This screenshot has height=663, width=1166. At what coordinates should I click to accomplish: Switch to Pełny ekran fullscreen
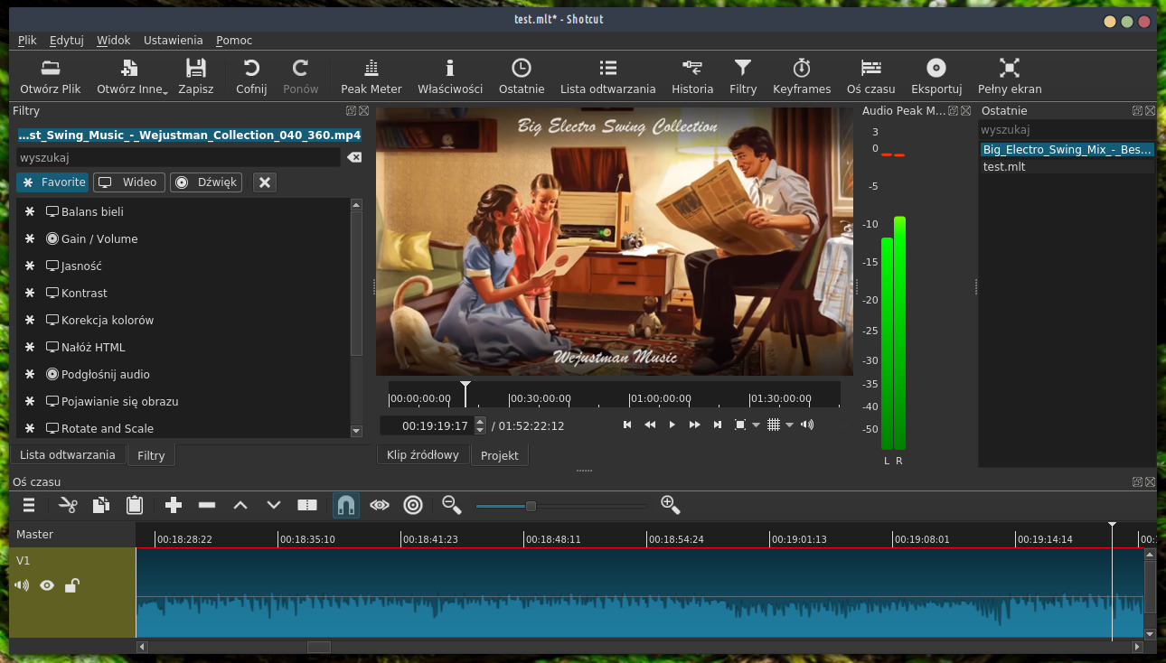tap(1010, 77)
